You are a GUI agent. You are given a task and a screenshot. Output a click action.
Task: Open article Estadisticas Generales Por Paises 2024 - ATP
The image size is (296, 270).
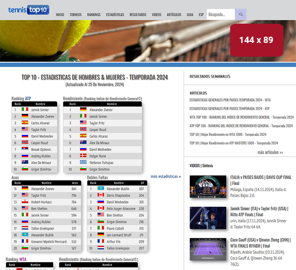click(x=229, y=109)
